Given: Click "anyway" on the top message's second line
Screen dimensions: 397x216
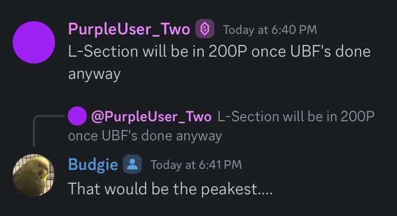Looking at the screenshot, I should pos(94,74).
